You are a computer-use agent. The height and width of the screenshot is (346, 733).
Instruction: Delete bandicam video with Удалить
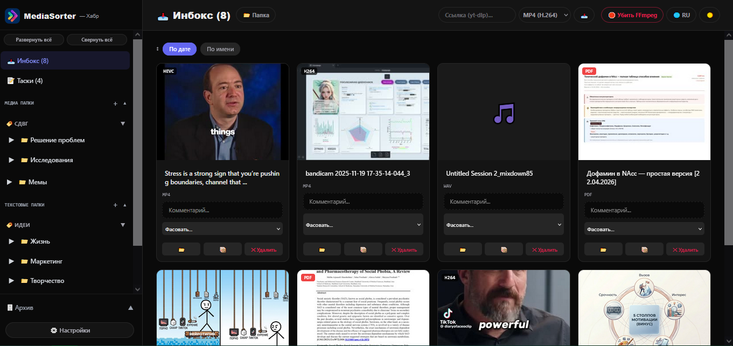[x=404, y=250]
